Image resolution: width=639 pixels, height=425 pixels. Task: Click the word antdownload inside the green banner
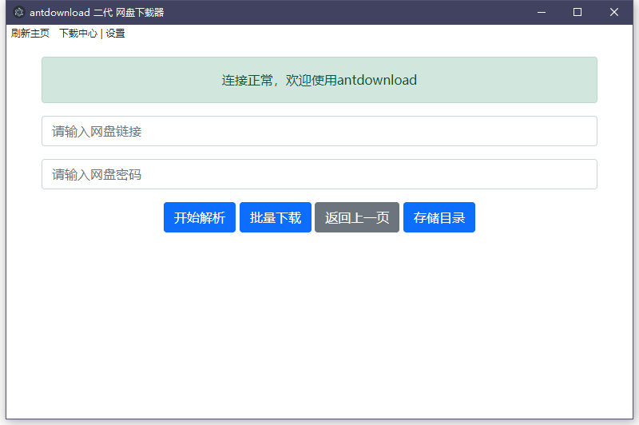(377, 80)
